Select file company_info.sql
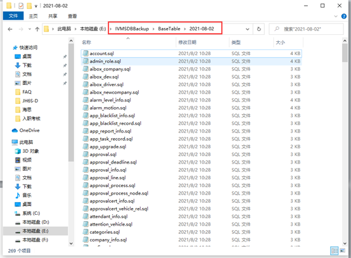 click(x=108, y=240)
